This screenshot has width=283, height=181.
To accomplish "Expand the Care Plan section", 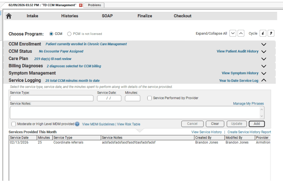I will pos(264,59).
